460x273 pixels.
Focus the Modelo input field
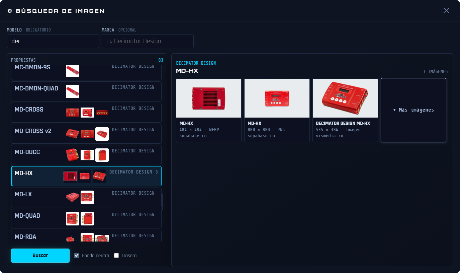coord(53,41)
